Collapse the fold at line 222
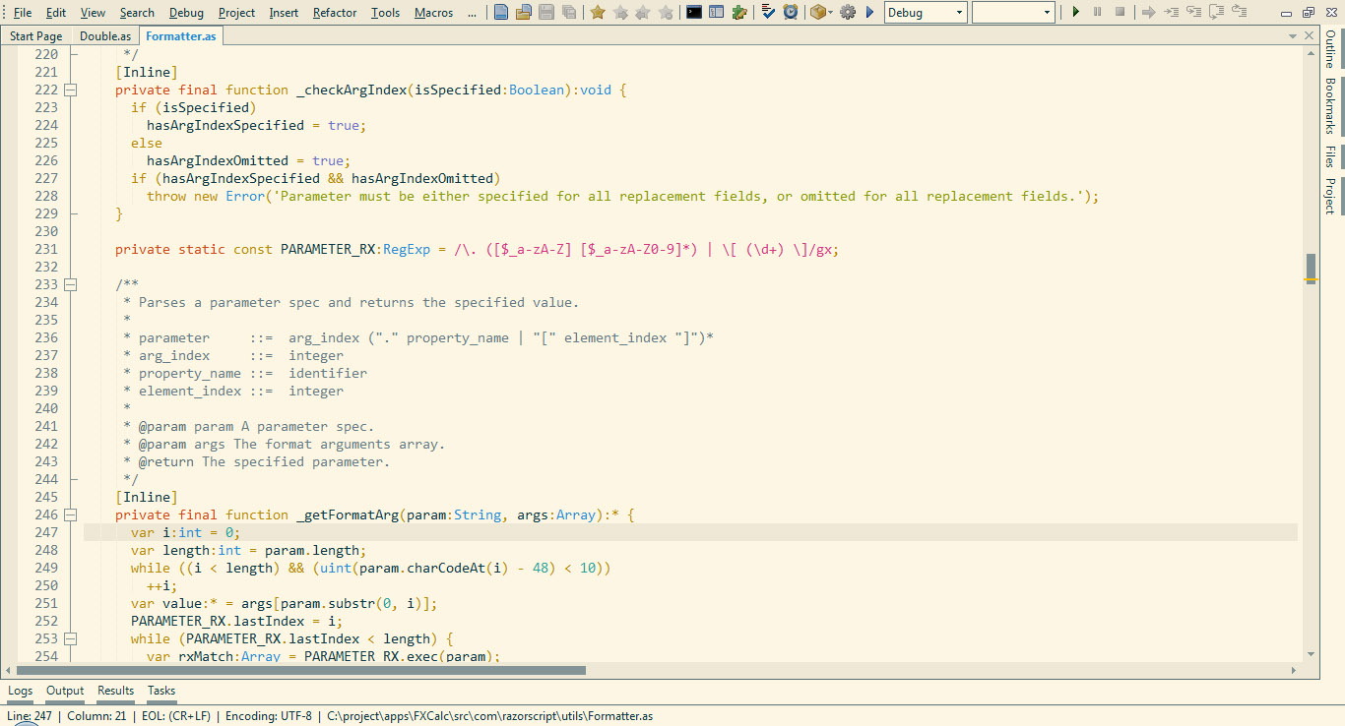Image resolution: width=1345 pixels, height=726 pixels. 71,90
